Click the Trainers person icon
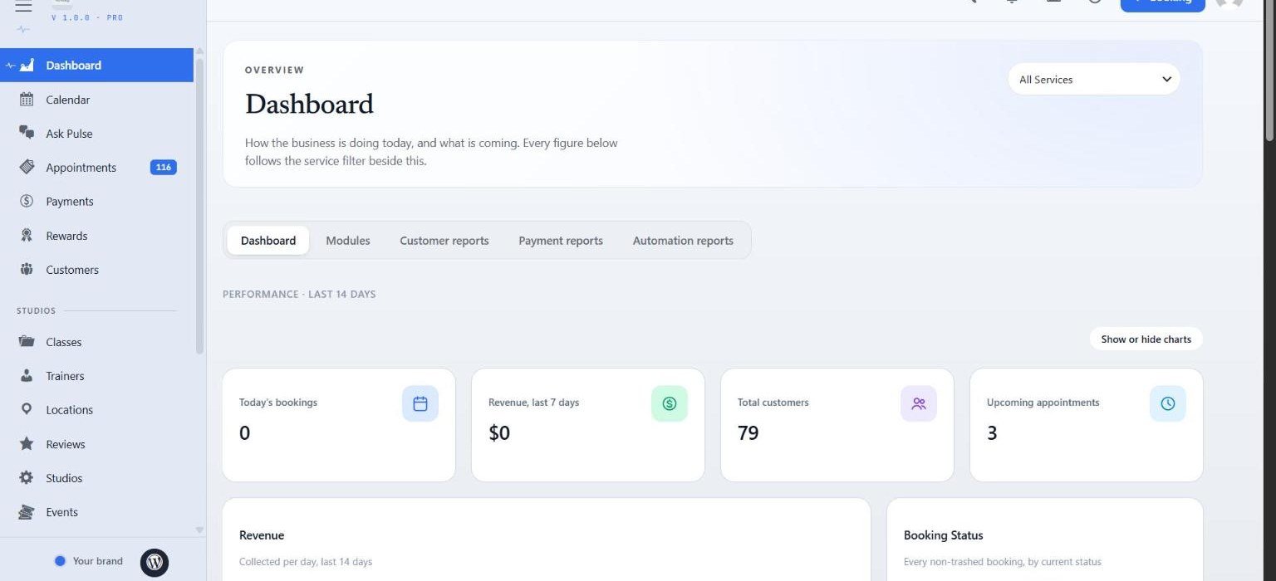1276x581 pixels. click(x=27, y=376)
